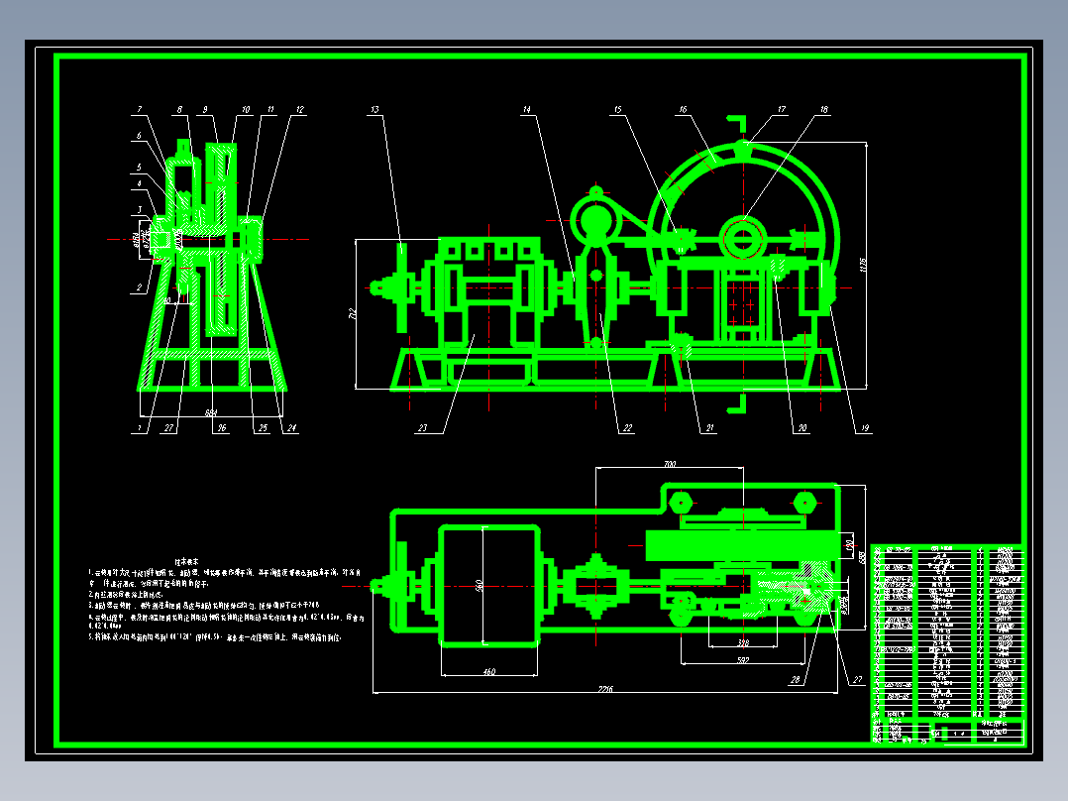1068x801 pixels.
Task: Click part callout number 13
Action: (x=374, y=109)
